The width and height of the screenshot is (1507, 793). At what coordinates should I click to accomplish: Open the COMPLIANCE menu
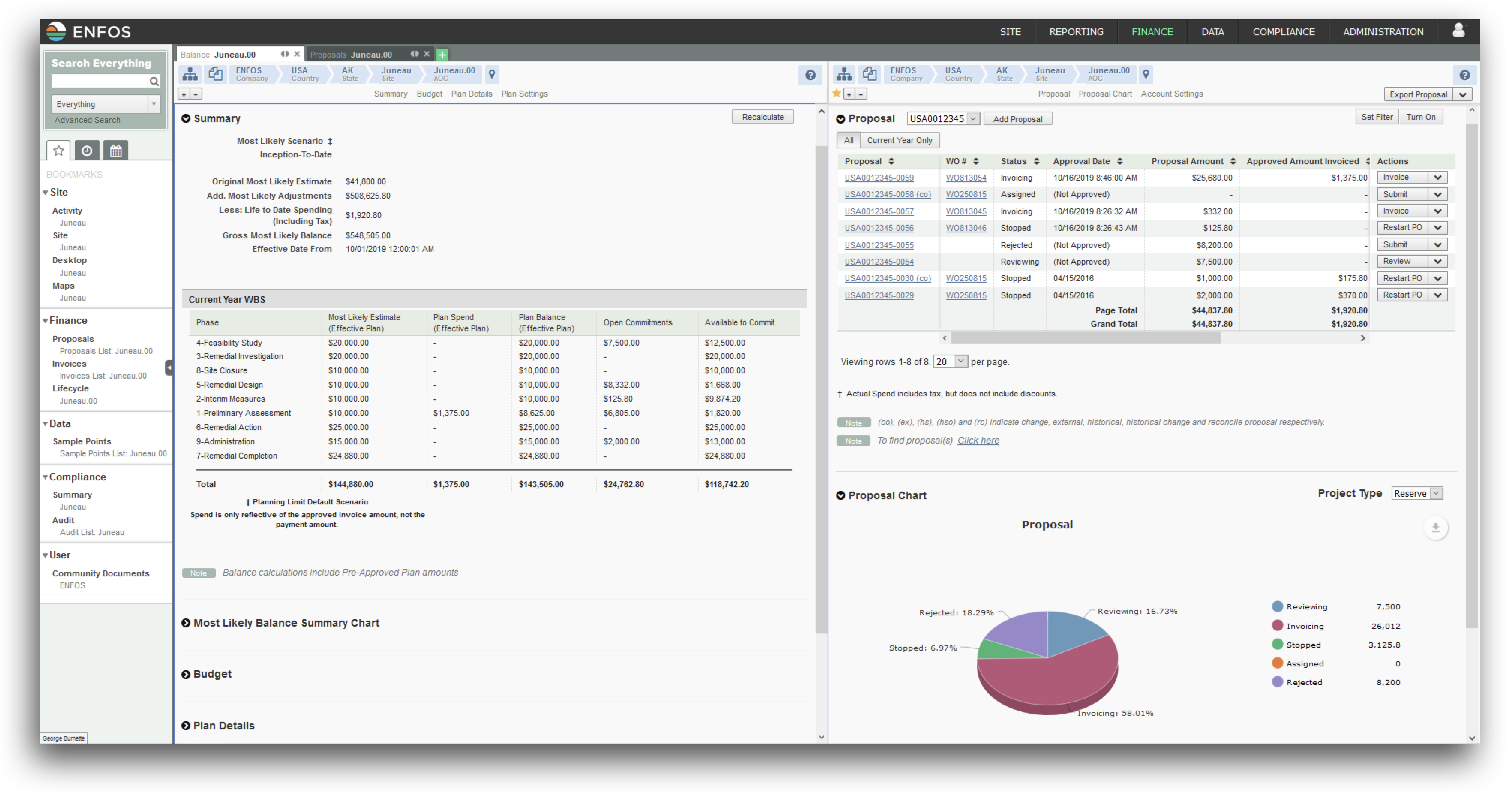click(1284, 31)
